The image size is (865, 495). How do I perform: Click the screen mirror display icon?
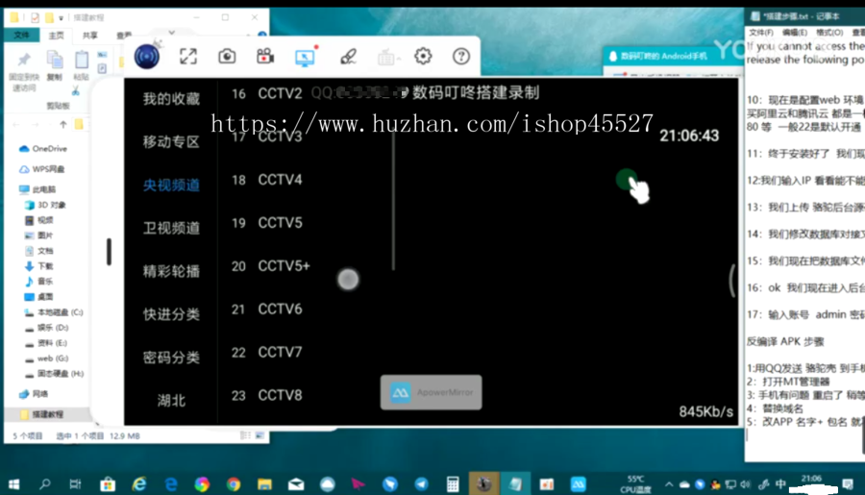click(305, 57)
